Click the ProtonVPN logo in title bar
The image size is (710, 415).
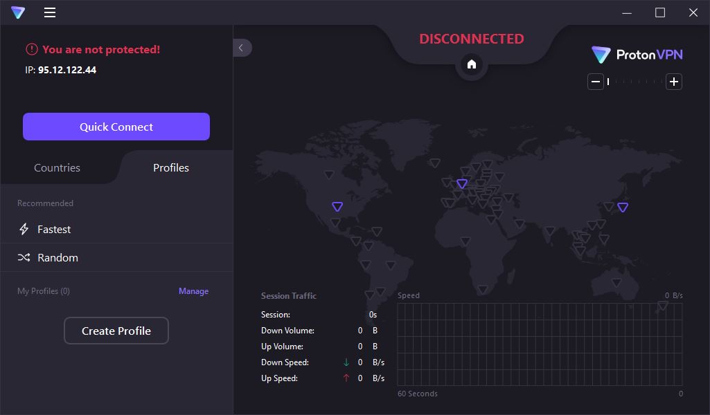point(18,12)
